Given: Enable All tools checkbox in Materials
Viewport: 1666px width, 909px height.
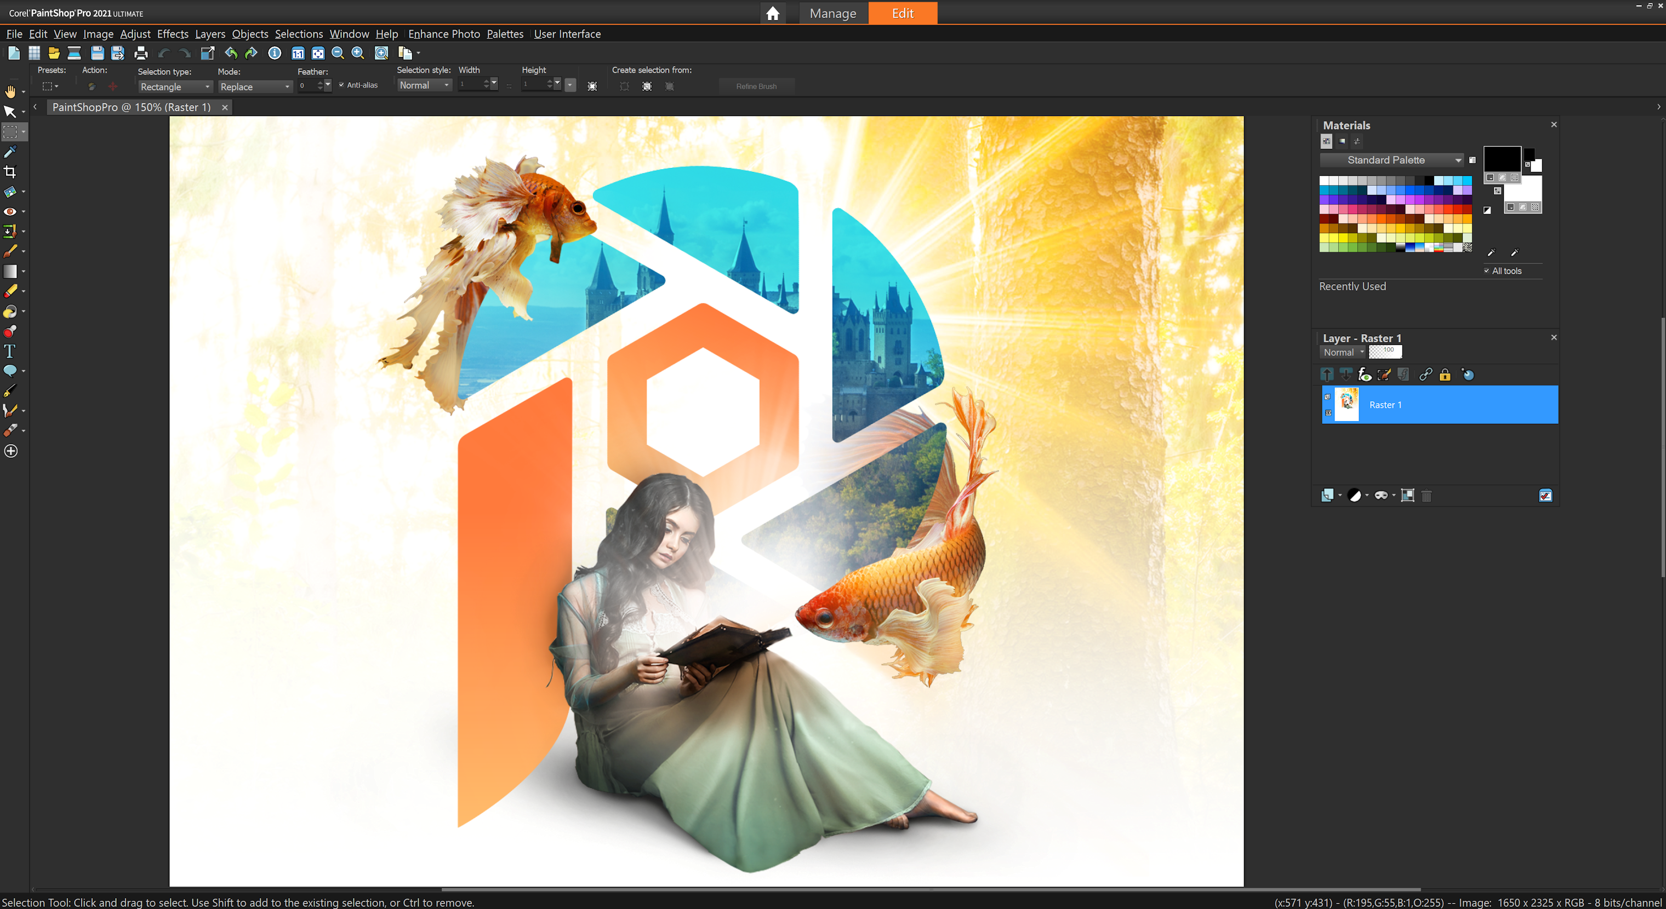Looking at the screenshot, I should [x=1484, y=269].
